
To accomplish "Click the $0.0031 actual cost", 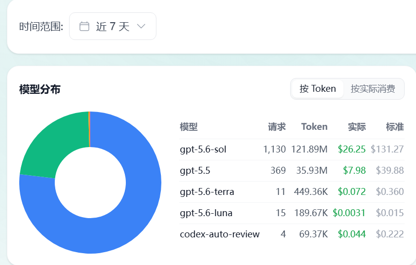I will [349, 213].
